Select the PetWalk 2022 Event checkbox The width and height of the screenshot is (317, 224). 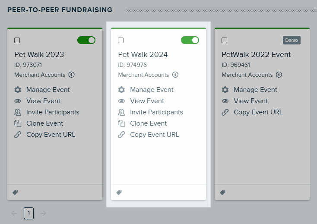click(225, 41)
